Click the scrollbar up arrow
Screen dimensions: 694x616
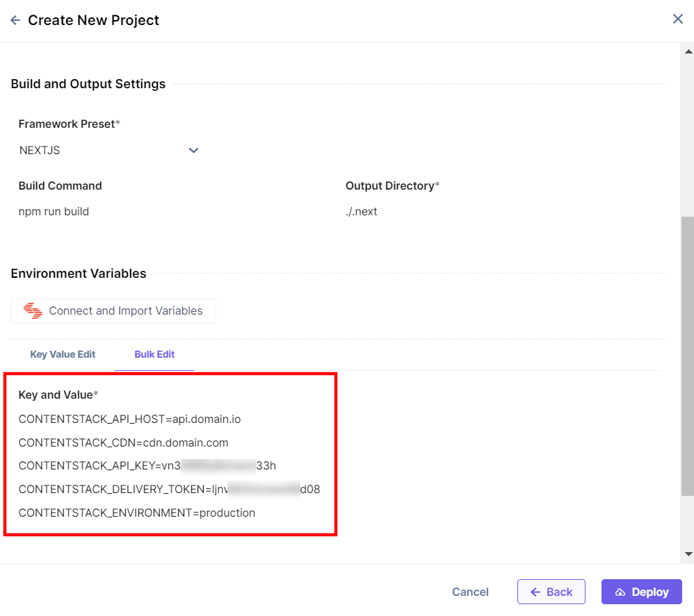point(688,51)
